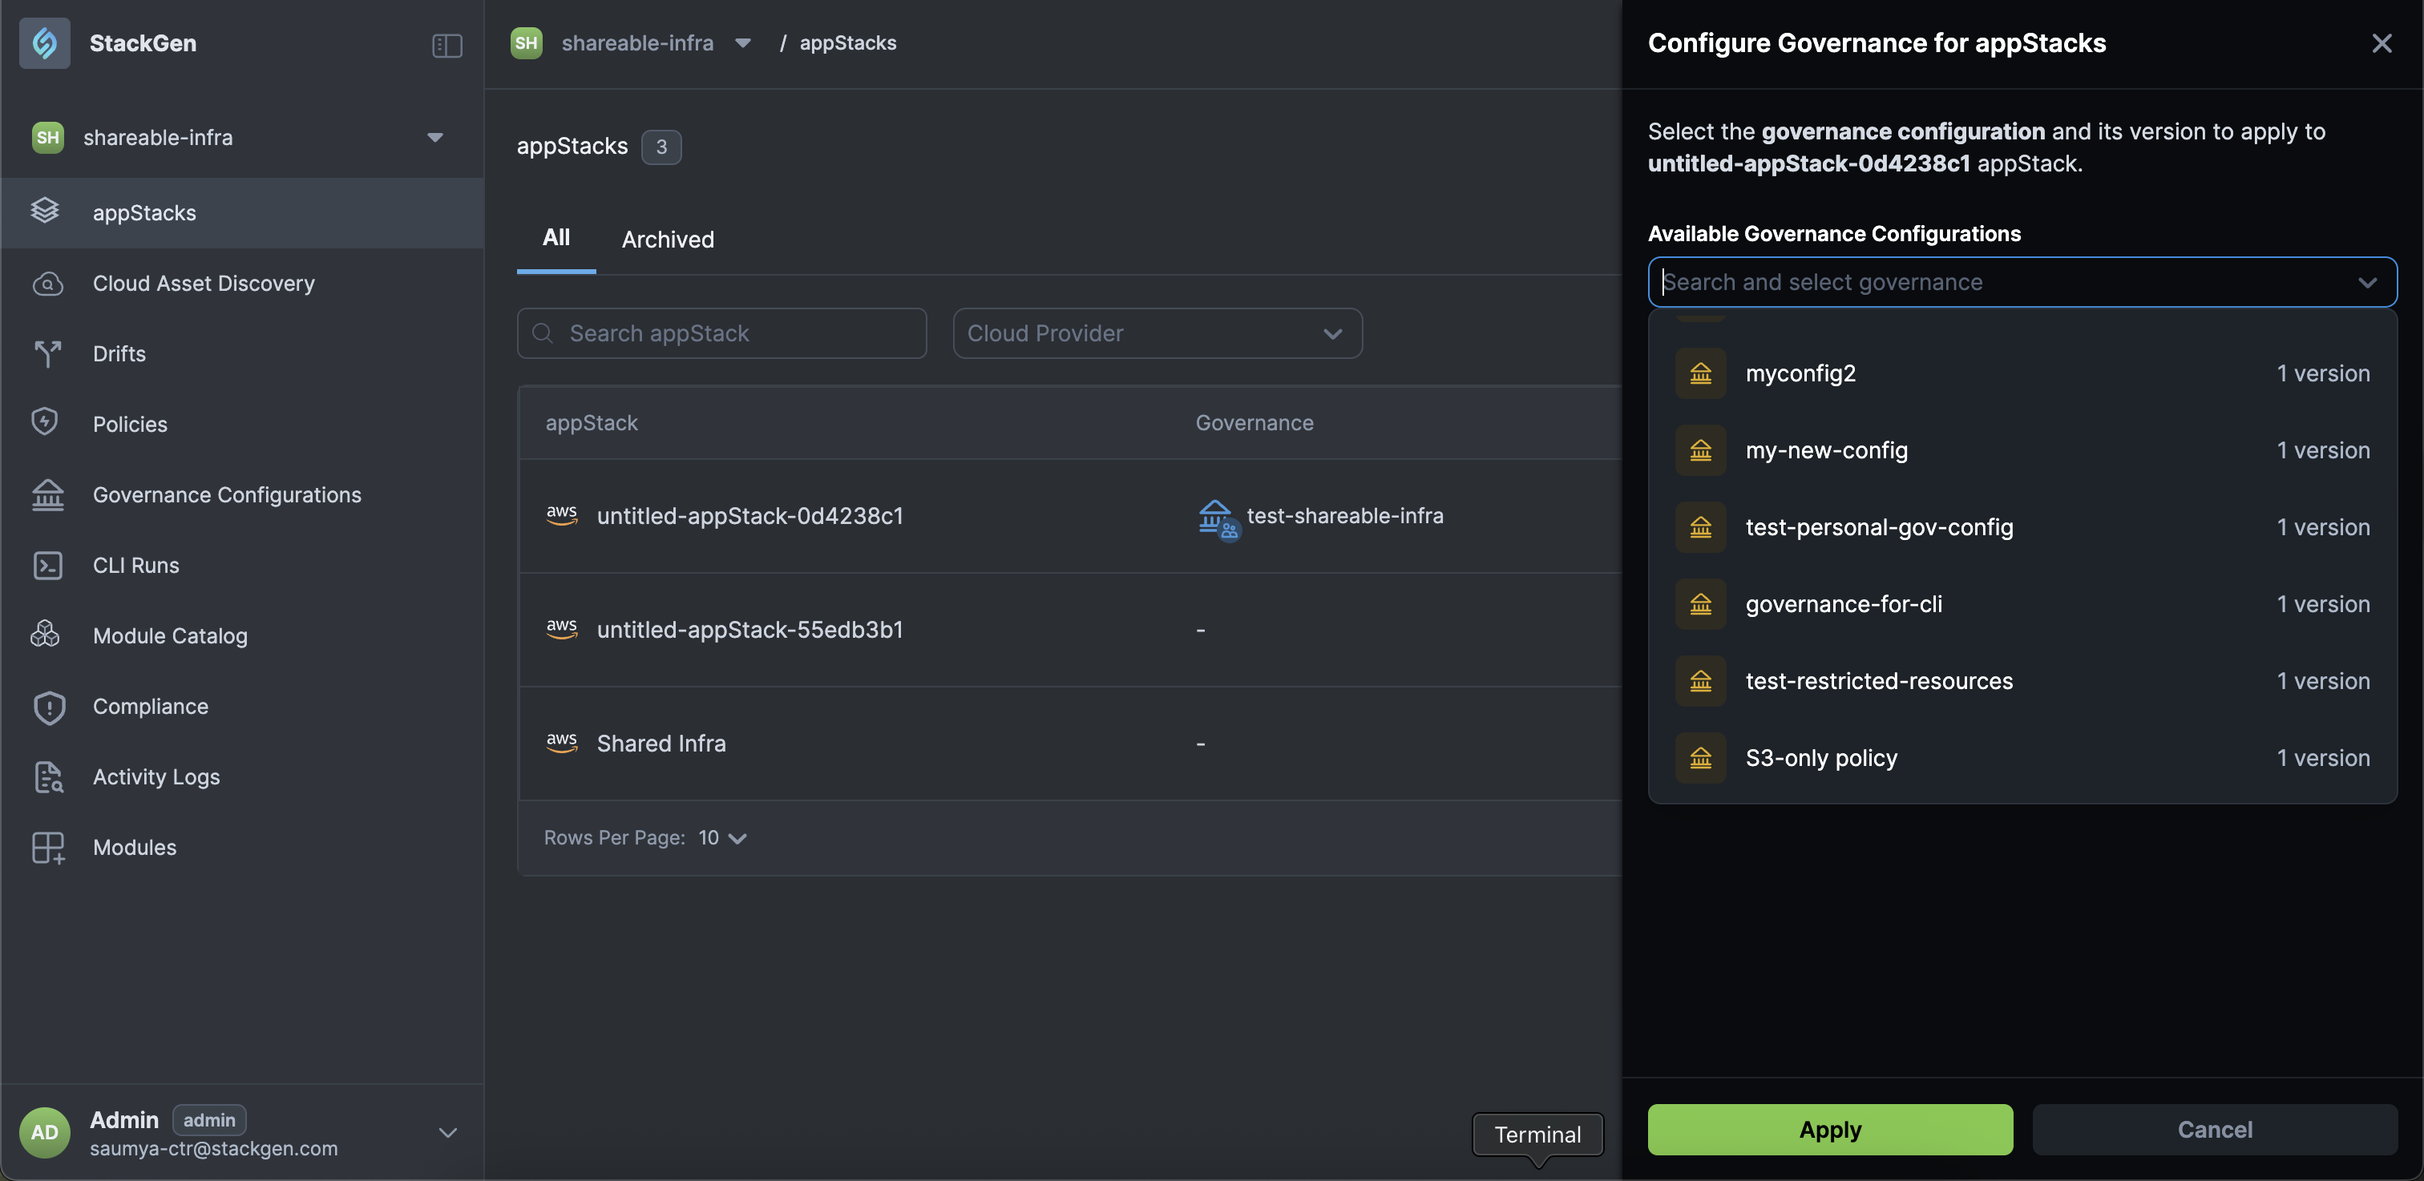2424x1181 pixels.
Task: Open appStacks in the sidebar
Action: tap(243, 212)
